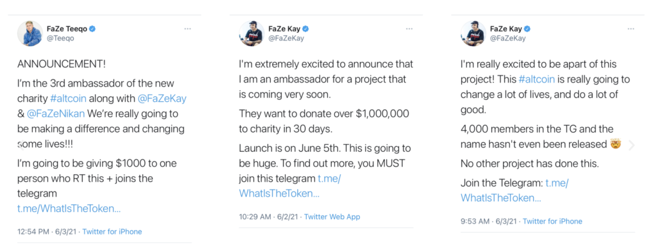The height and width of the screenshot is (246, 657).
Task: Go to previous image with left chevron
Action: (x=20, y=145)
